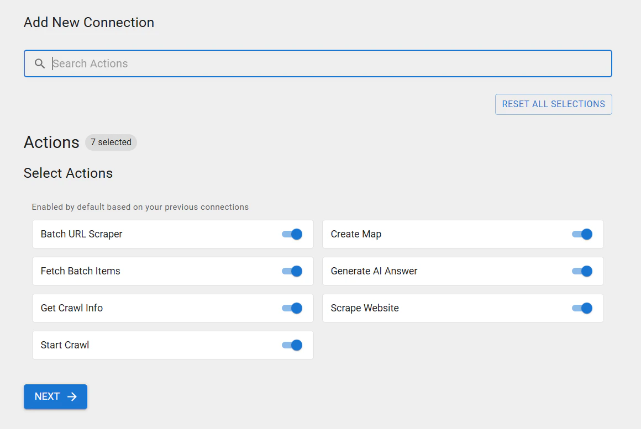Select the Batch URL Scraper row

coord(138,234)
